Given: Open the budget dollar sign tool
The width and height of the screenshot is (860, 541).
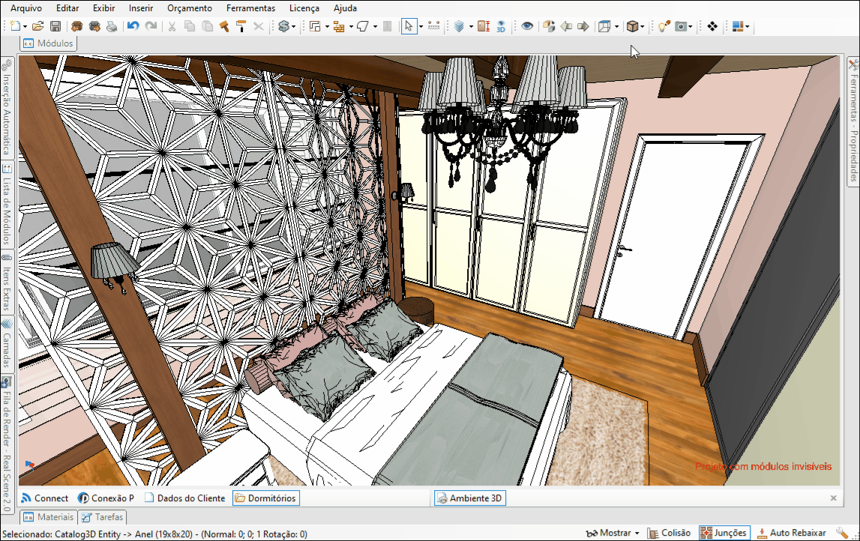Looking at the screenshot, I should (x=283, y=26).
